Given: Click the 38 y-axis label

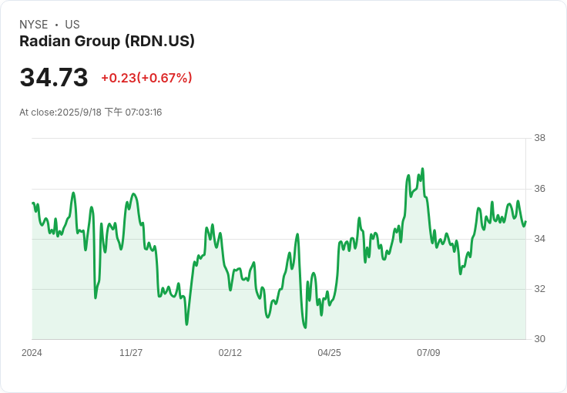Looking at the screenshot, I should (x=539, y=138).
